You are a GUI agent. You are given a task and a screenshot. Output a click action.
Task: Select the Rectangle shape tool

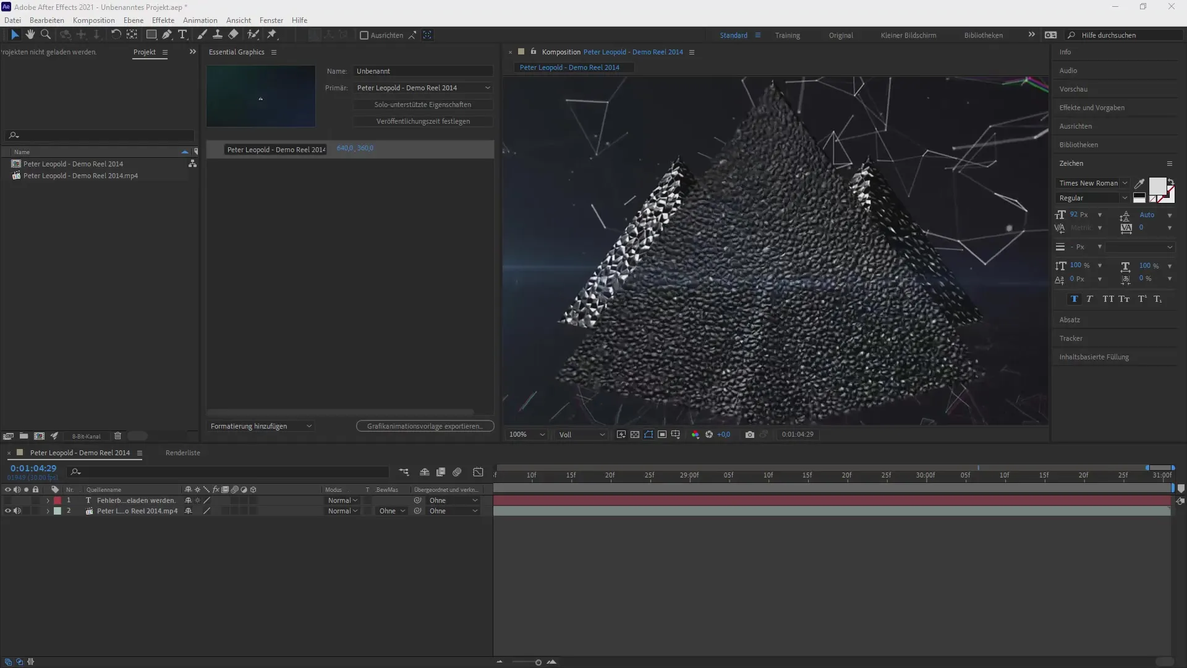pyautogui.click(x=151, y=35)
